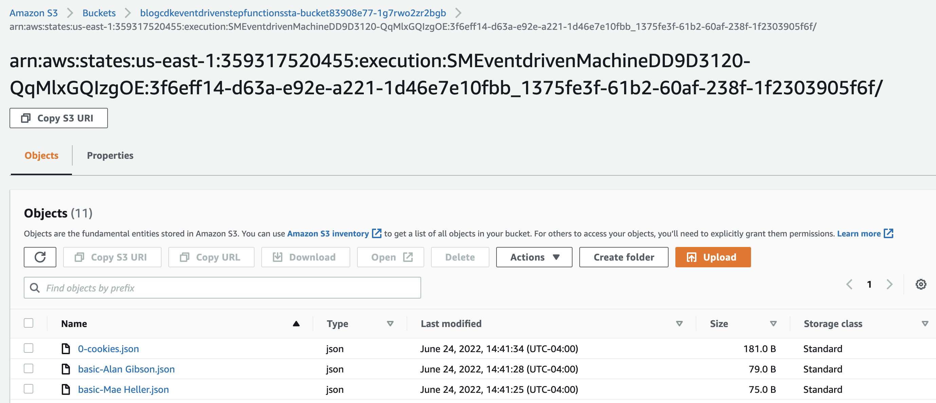Toggle the select-all objects checkbox
The height and width of the screenshot is (403, 936).
click(x=29, y=323)
